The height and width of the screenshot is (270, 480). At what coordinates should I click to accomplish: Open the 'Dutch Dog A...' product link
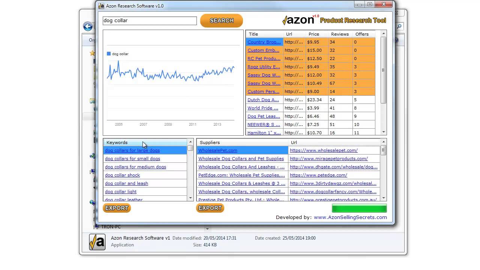pos(263,100)
